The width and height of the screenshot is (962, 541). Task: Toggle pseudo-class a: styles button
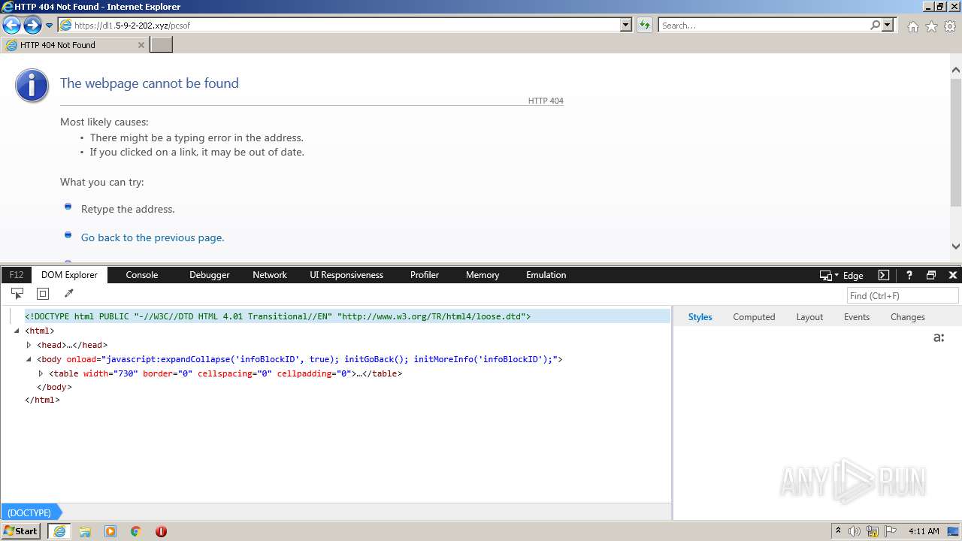tap(939, 337)
